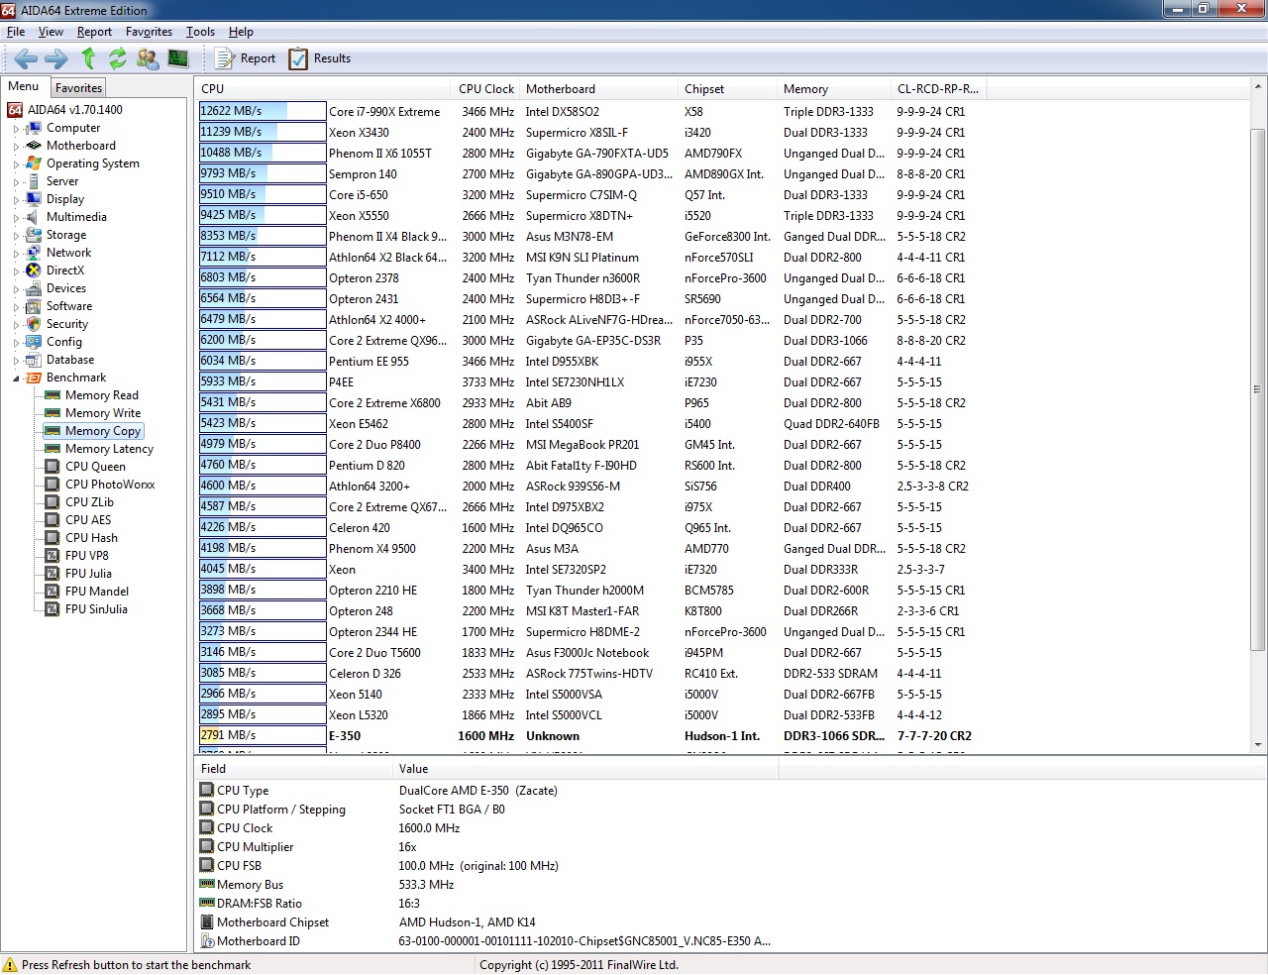1268x975 pixels.
Task: Sort by the Memory column header
Action: tap(833, 89)
